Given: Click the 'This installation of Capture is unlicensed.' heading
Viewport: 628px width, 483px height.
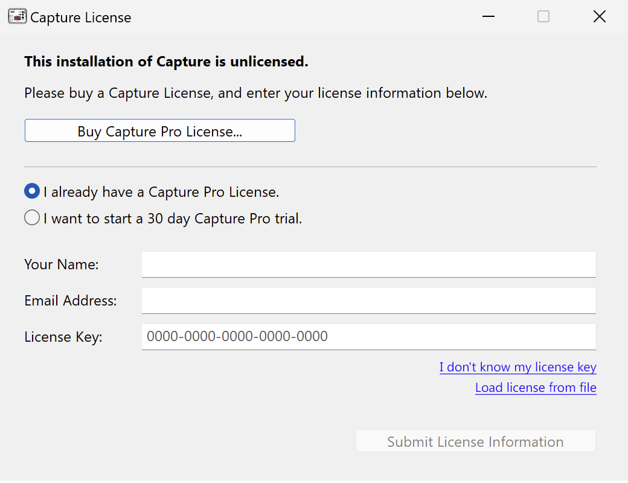Looking at the screenshot, I should tap(166, 62).
